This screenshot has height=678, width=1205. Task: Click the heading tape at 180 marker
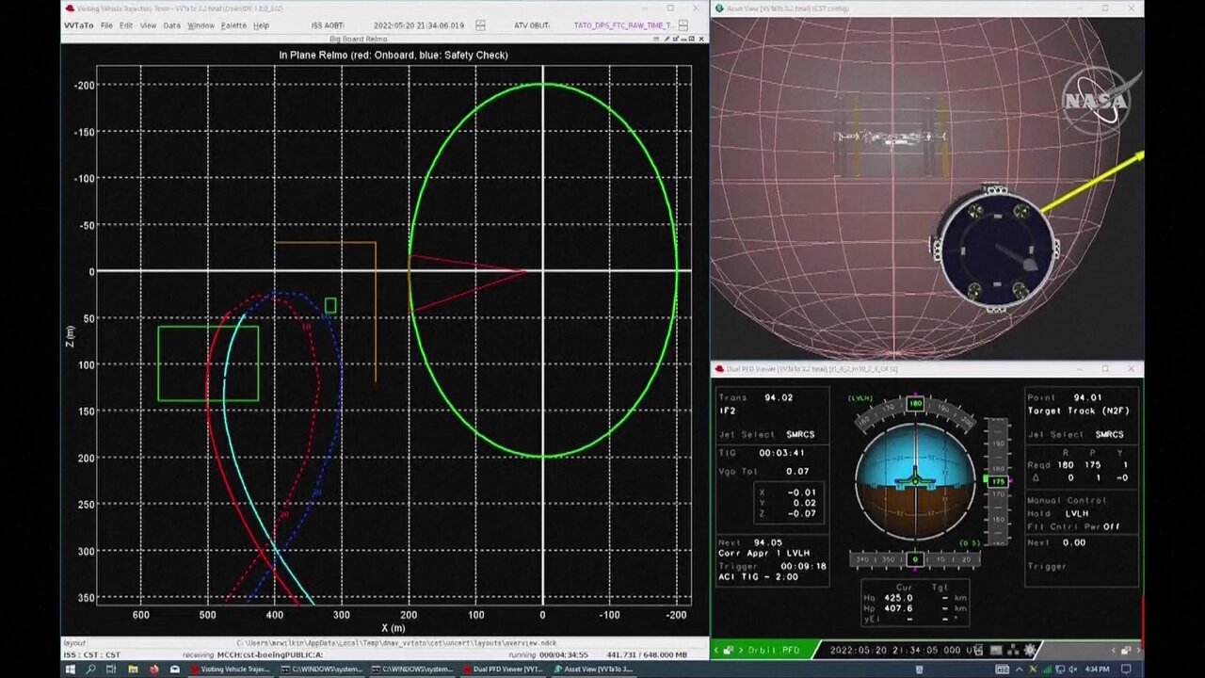[x=915, y=404]
